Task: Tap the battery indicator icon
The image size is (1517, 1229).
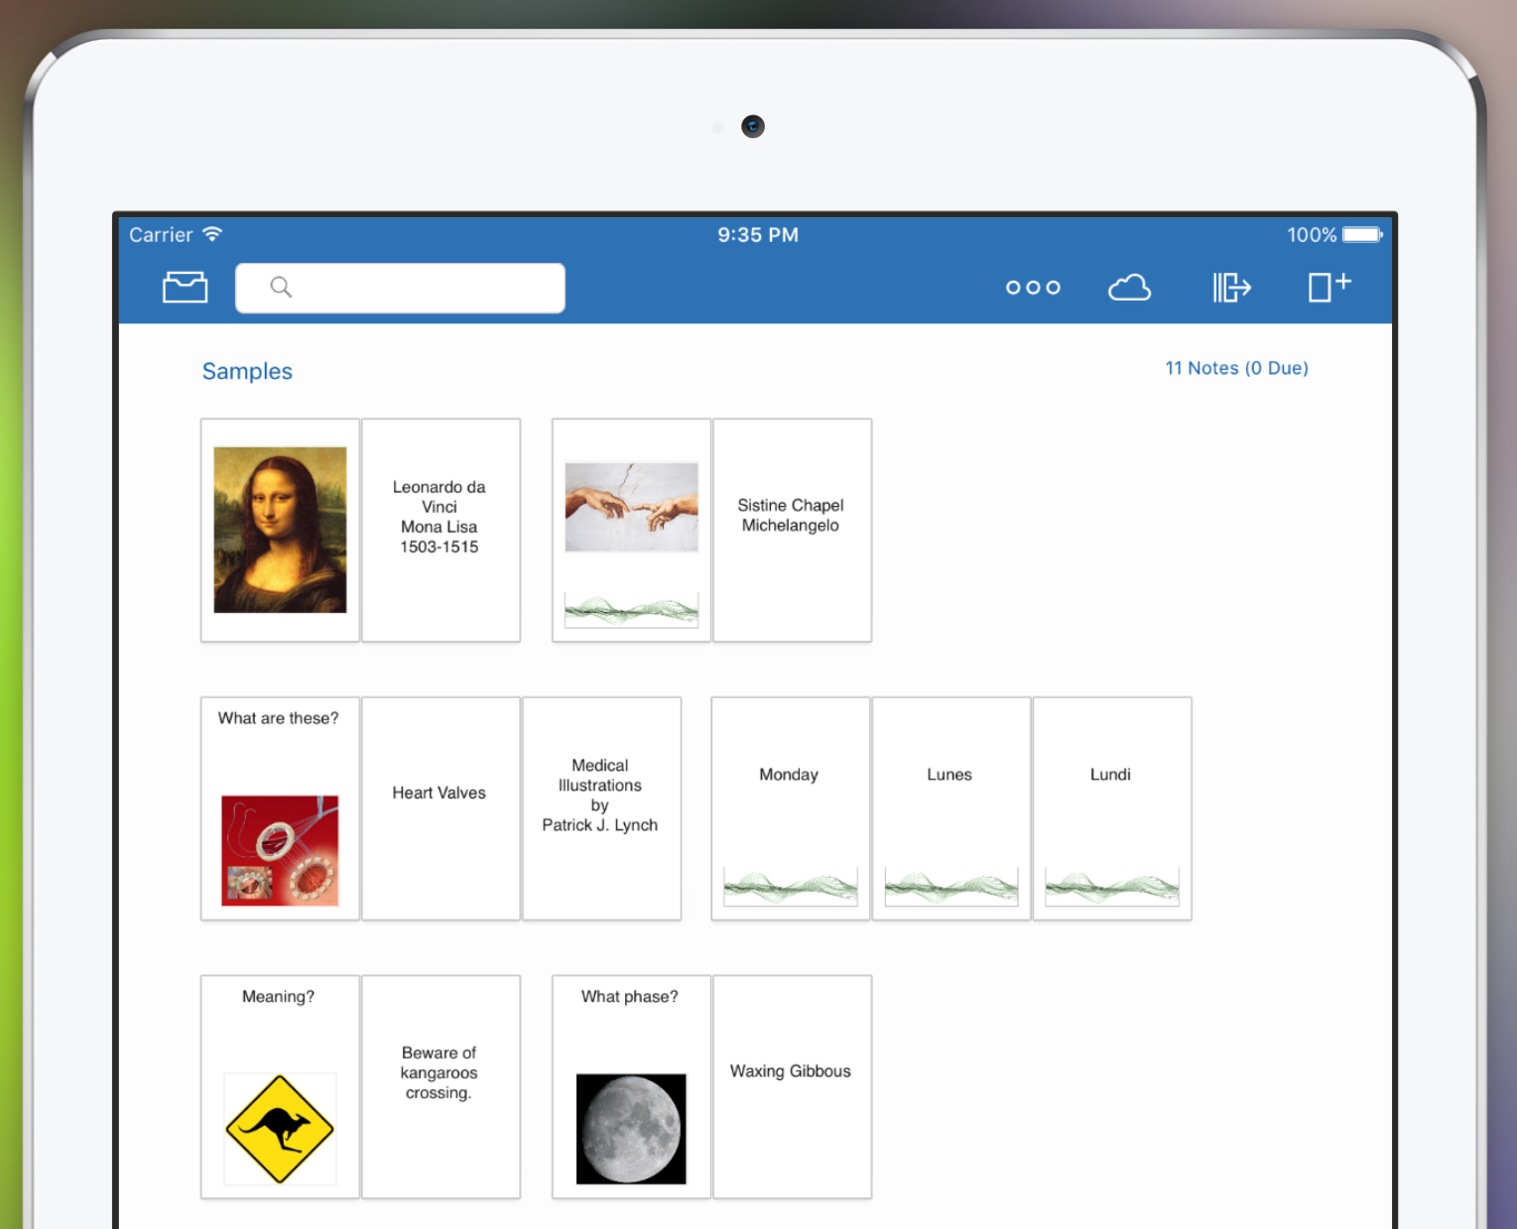Action: click(x=1362, y=235)
